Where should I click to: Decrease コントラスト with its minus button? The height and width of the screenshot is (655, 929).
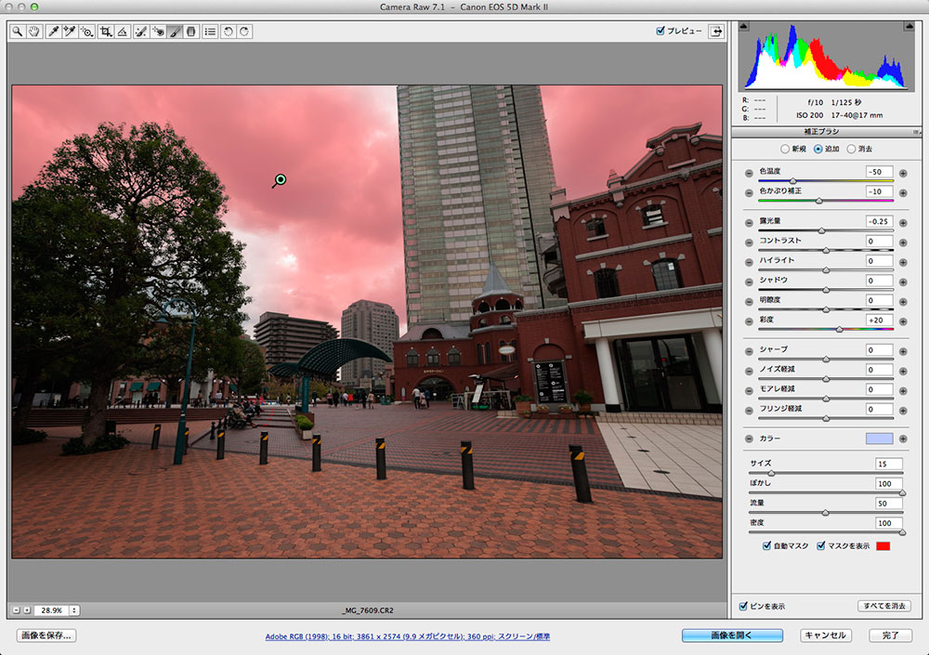749,242
